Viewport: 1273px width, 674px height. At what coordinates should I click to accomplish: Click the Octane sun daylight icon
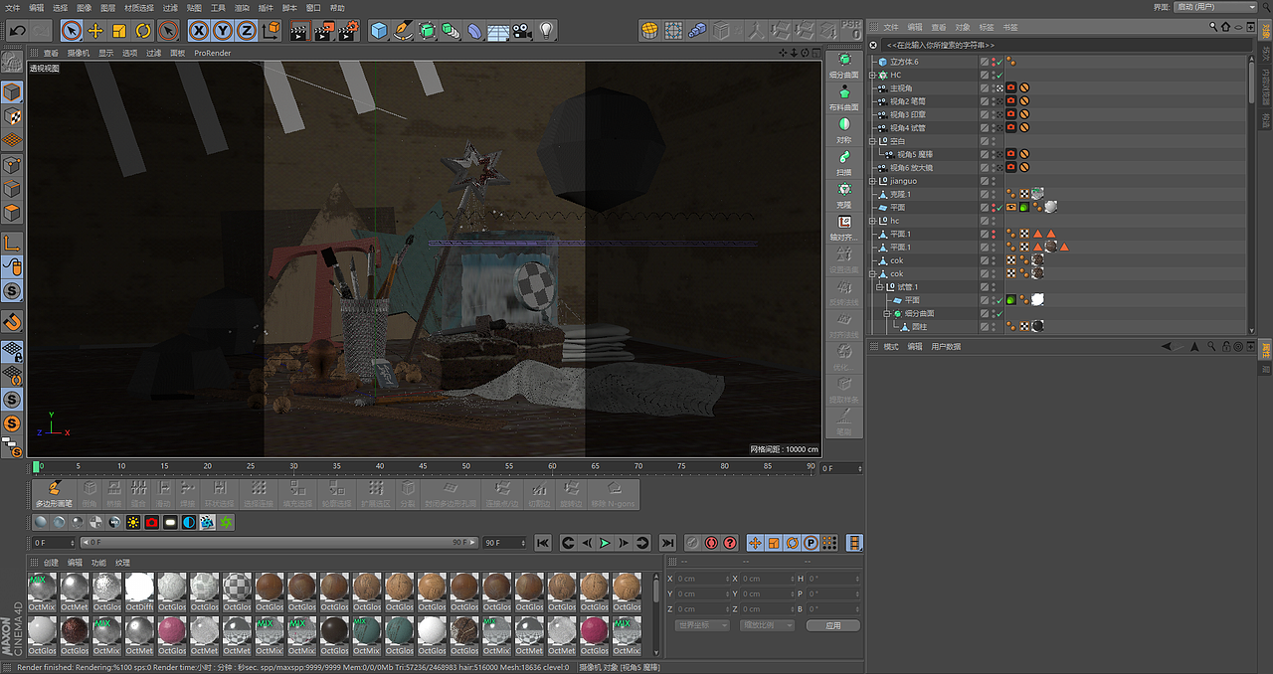coord(132,522)
